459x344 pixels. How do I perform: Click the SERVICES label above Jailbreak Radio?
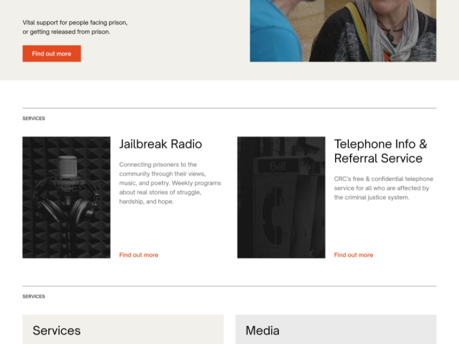pyautogui.click(x=34, y=119)
